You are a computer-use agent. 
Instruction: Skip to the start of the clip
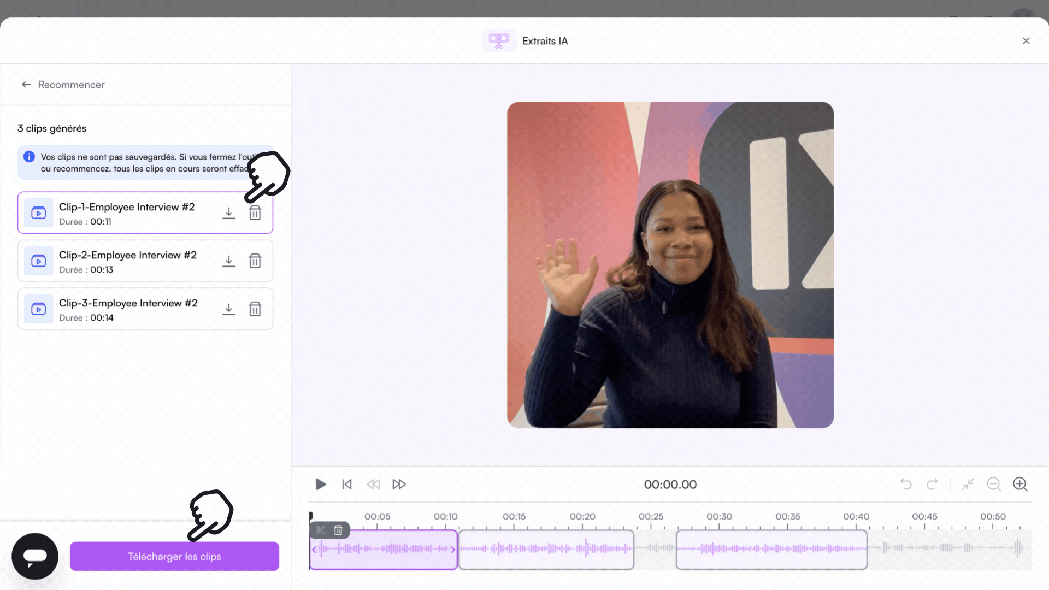click(x=347, y=485)
